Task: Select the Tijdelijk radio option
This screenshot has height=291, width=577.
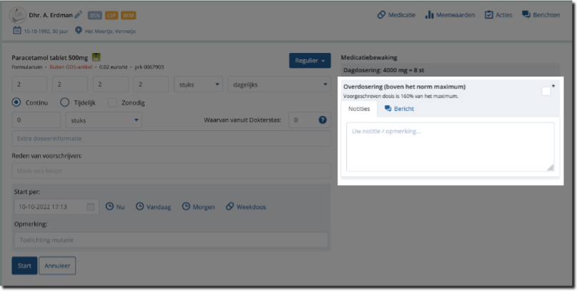Action: tap(65, 102)
